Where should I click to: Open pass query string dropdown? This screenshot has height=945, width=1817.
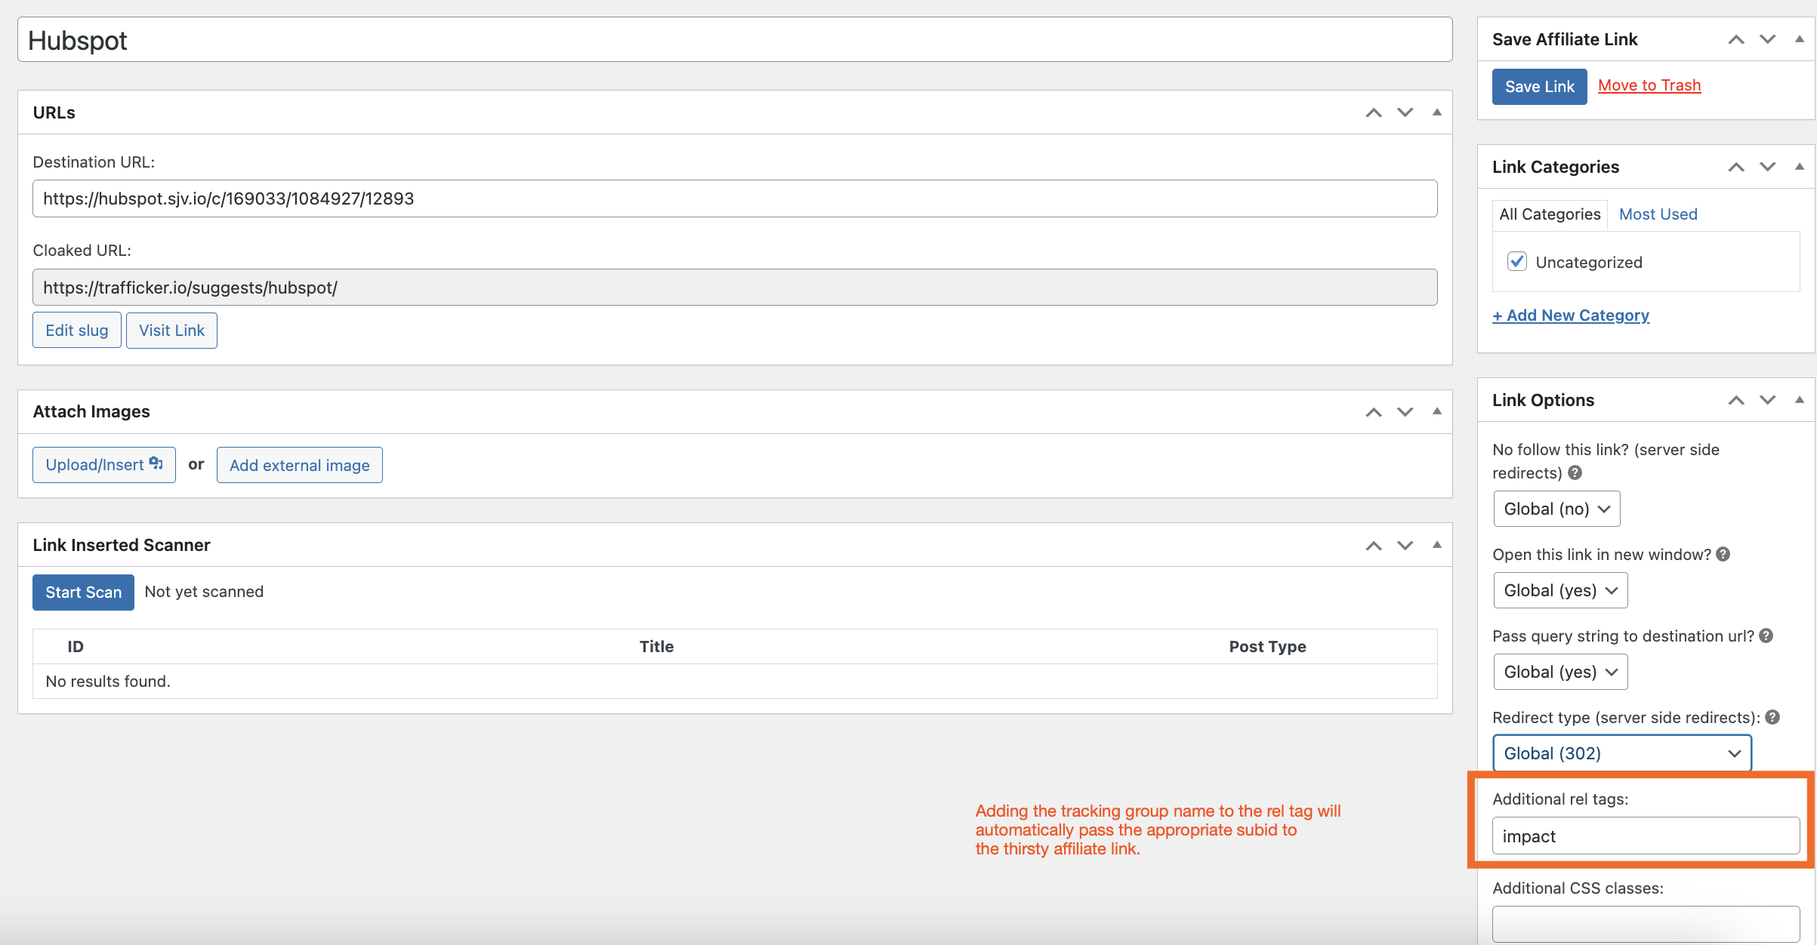coord(1560,672)
